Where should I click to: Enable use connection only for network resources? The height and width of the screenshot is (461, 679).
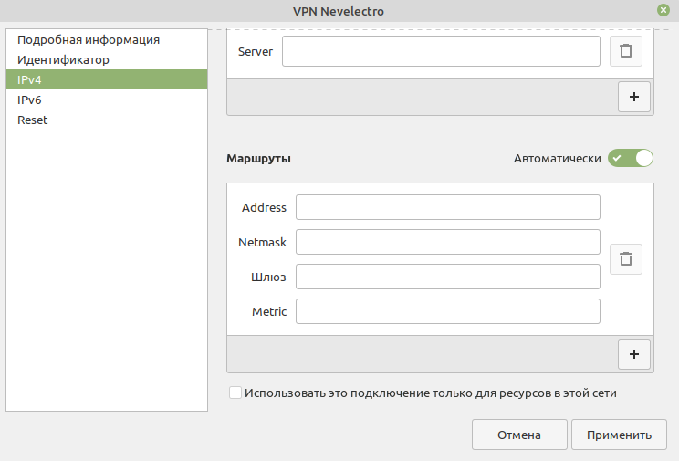[235, 393]
